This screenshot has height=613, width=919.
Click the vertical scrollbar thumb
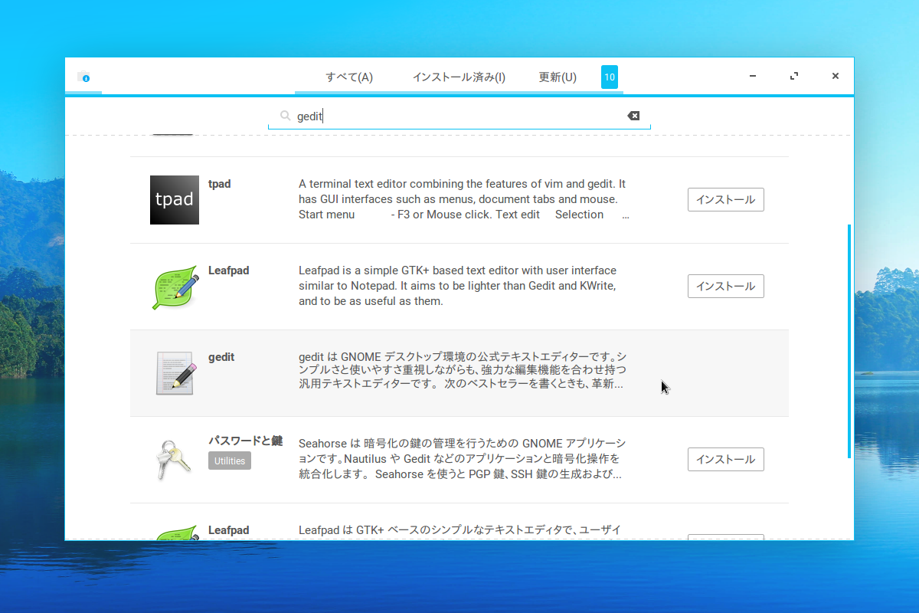click(x=849, y=341)
